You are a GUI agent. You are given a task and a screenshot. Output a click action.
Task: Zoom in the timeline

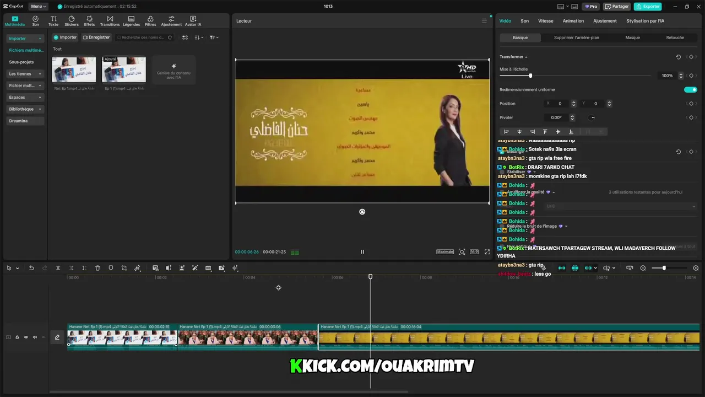pyautogui.click(x=696, y=268)
